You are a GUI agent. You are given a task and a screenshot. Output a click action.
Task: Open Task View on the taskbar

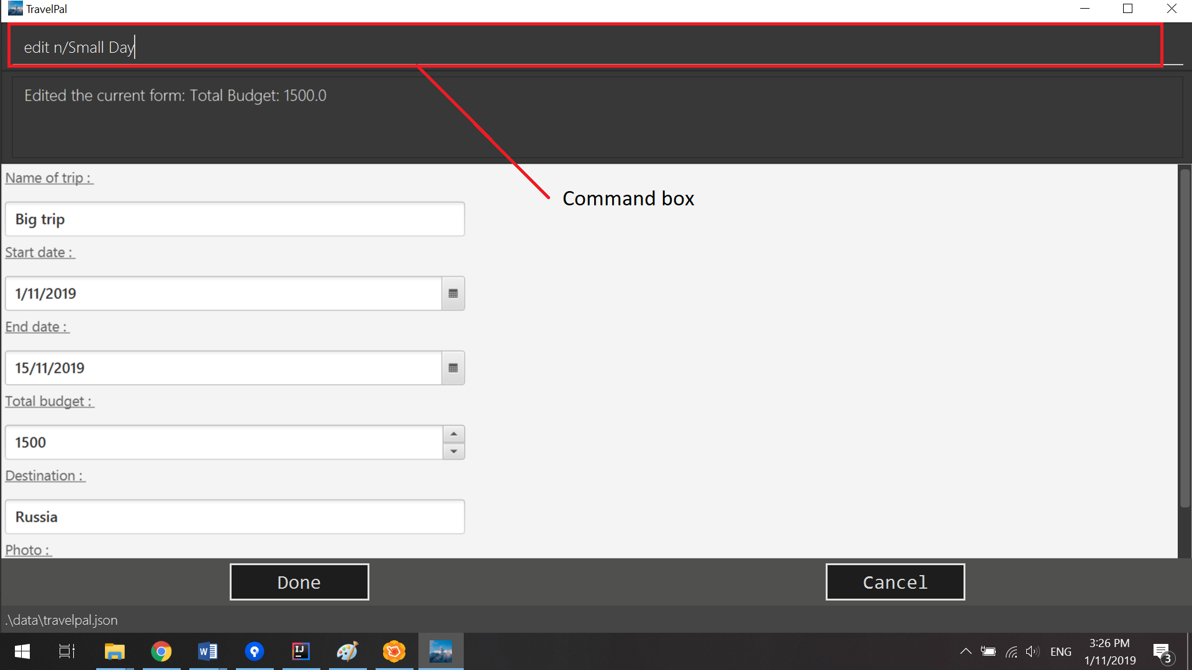67,651
